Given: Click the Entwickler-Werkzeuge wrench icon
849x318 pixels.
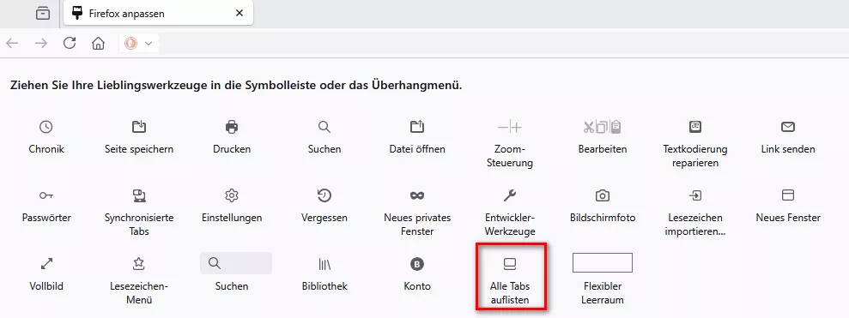Looking at the screenshot, I should [510, 195].
